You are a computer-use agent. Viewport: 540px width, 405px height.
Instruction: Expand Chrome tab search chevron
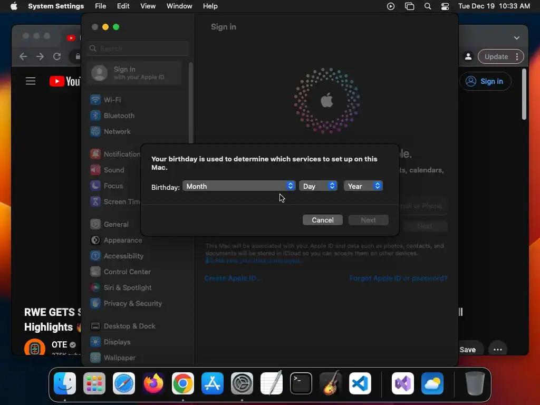pyautogui.click(x=517, y=38)
